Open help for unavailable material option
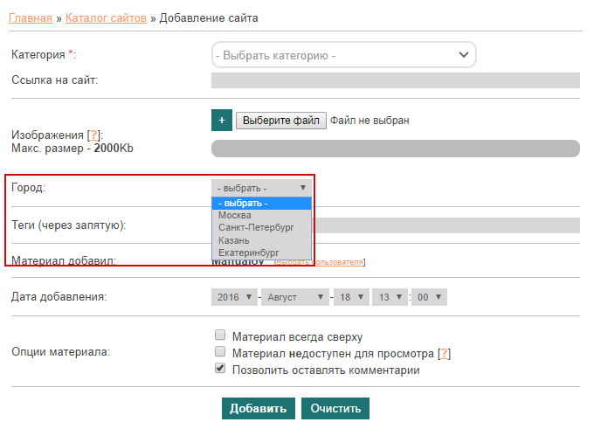Viewport: 594px width, 436px height. coord(443,354)
